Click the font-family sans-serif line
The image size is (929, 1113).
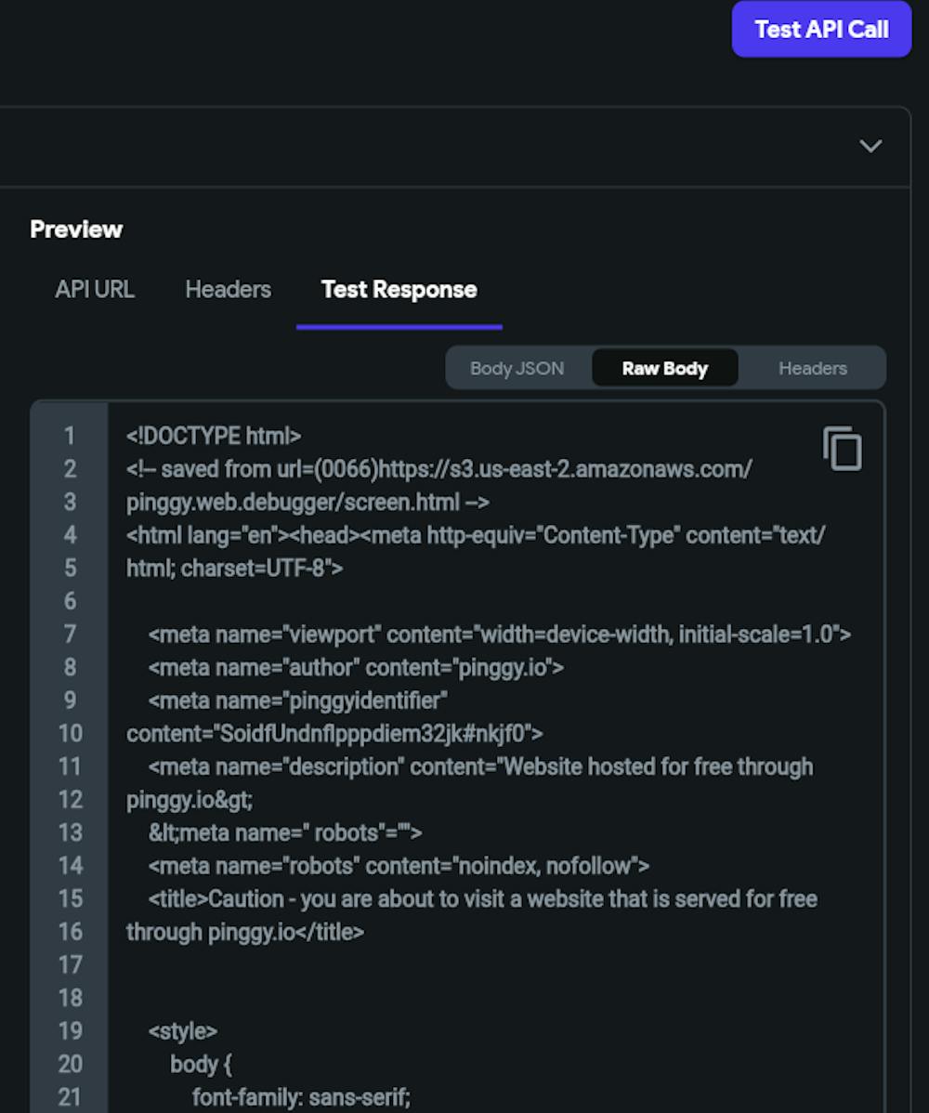pyautogui.click(x=300, y=1097)
